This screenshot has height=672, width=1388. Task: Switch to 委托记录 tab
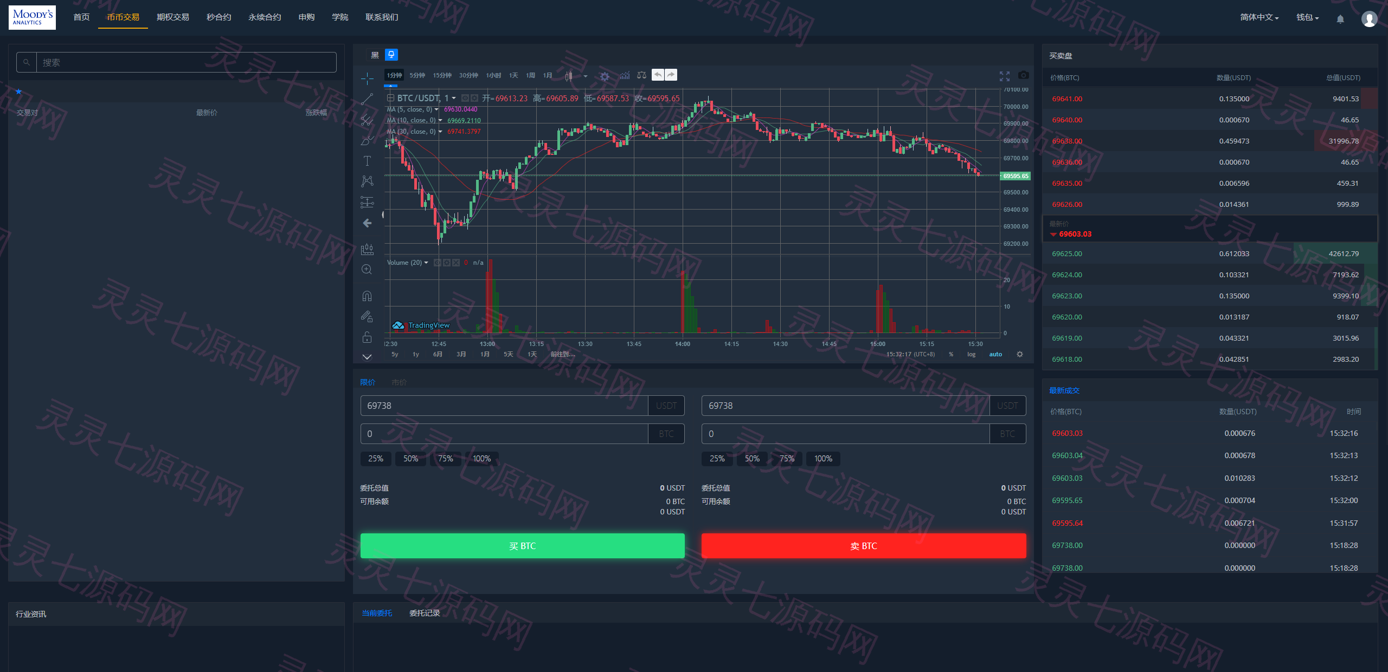[425, 613]
